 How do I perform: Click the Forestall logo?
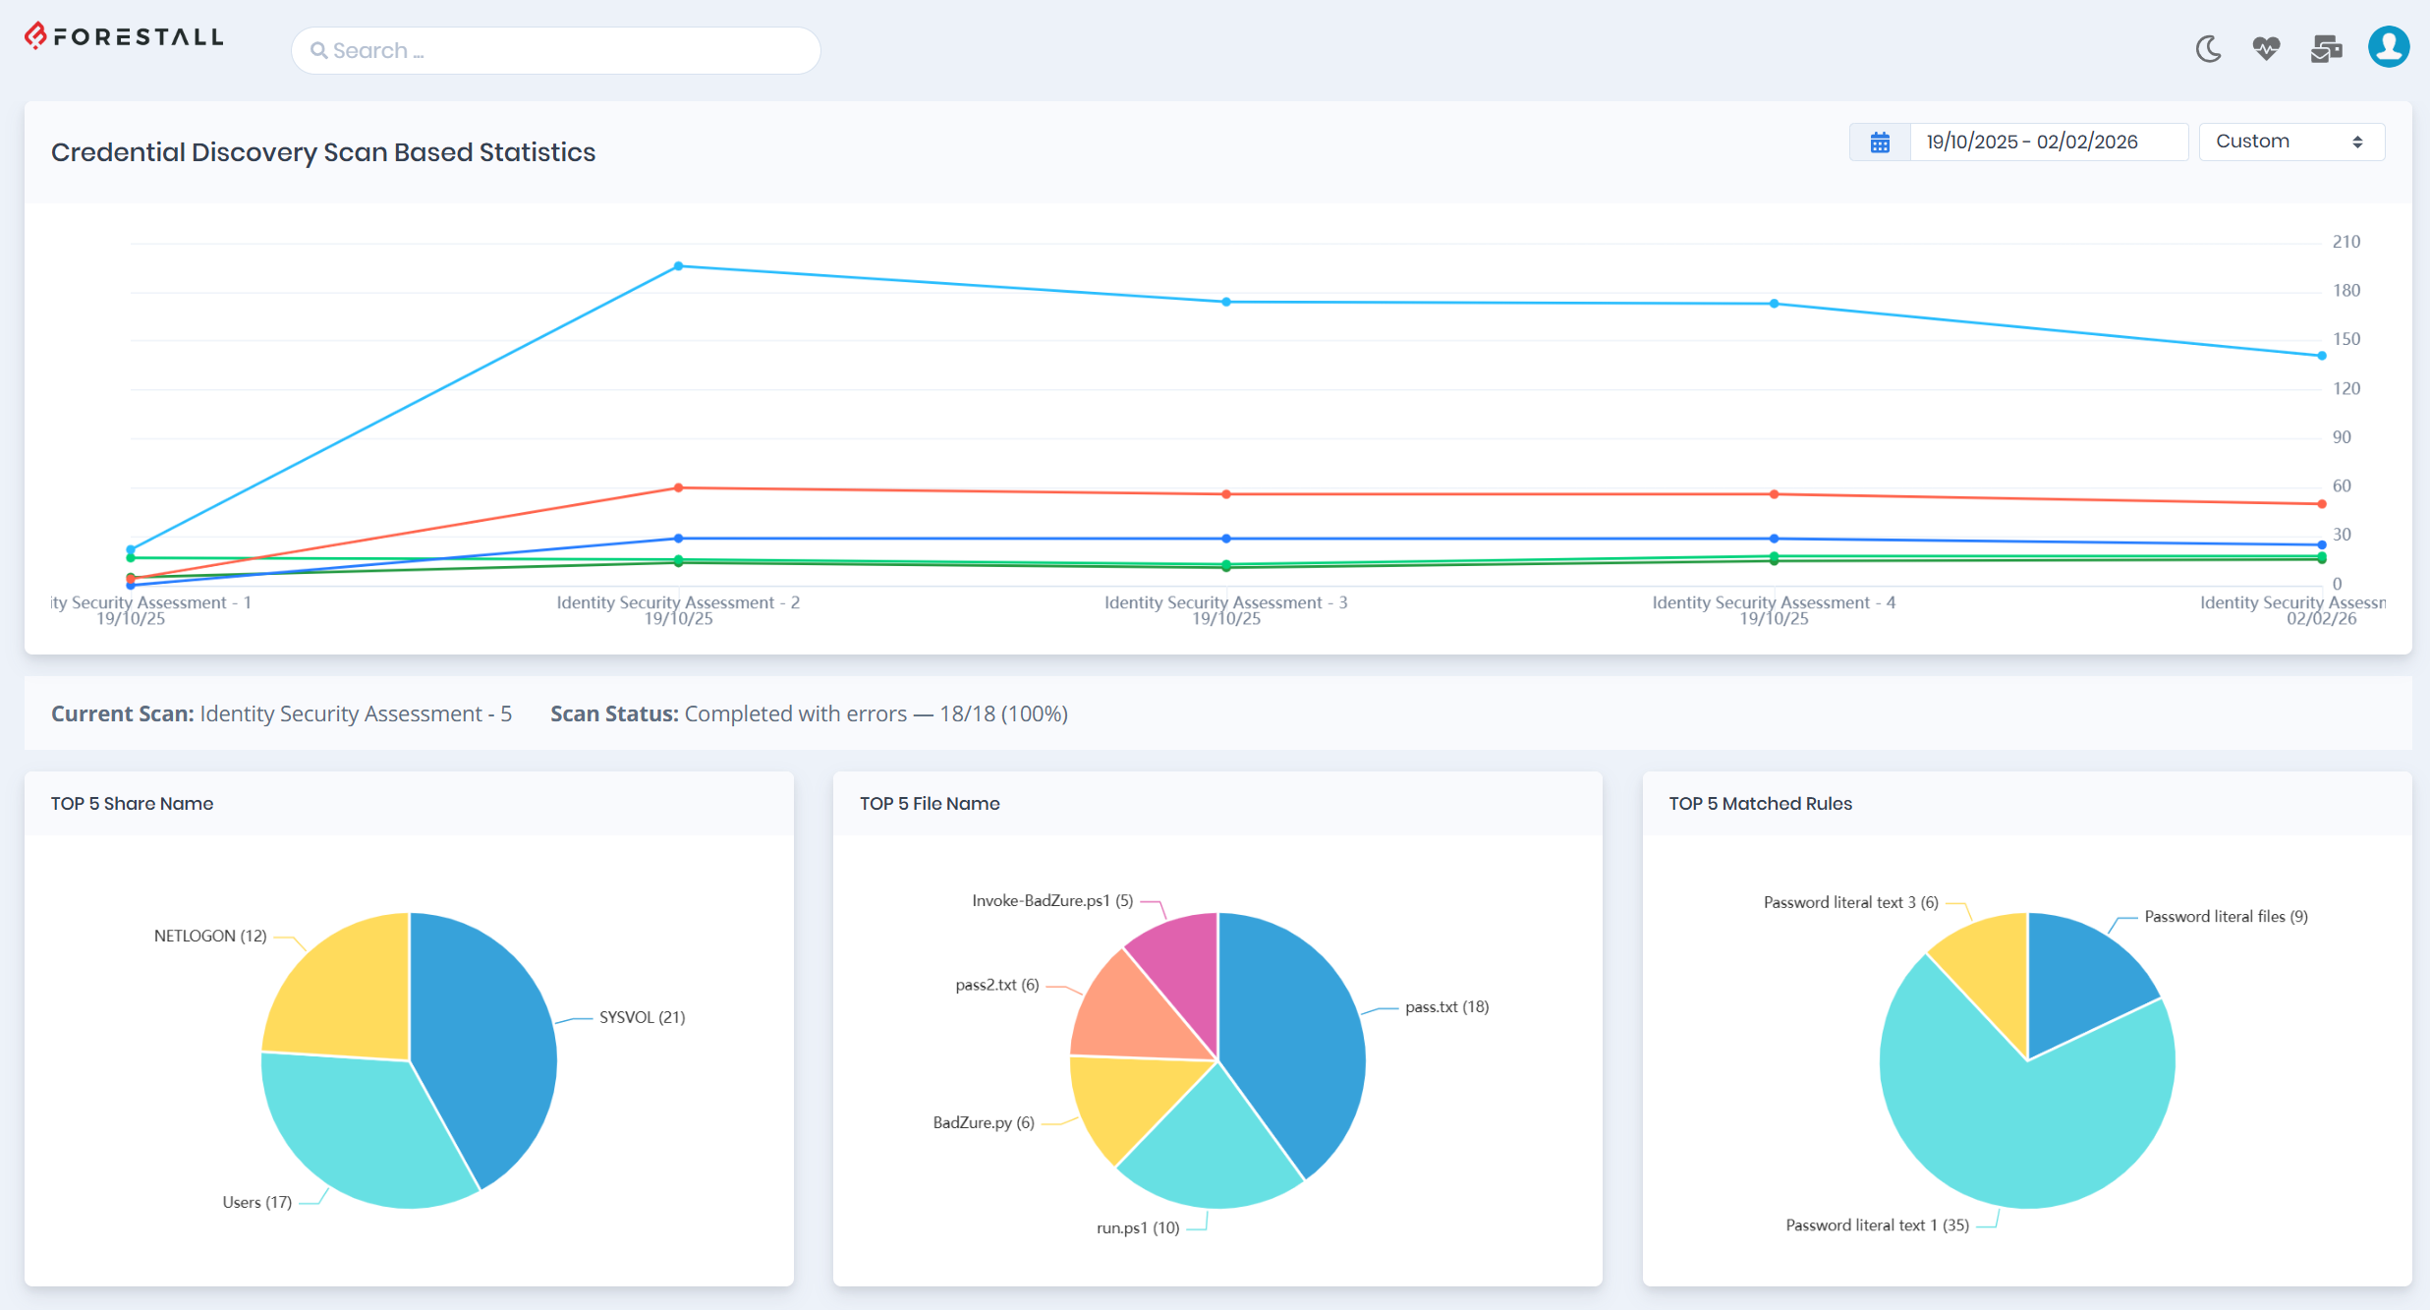coord(123,36)
